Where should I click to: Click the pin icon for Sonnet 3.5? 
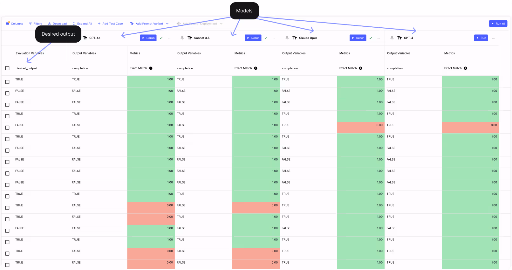click(x=182, y=38)
